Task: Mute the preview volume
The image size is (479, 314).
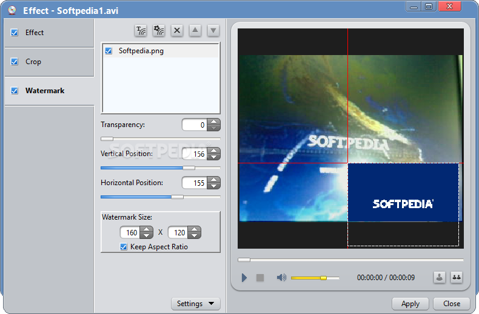Action: [281, 278]
